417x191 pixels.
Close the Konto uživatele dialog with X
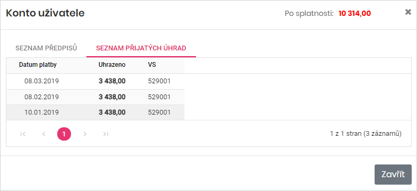408,12
